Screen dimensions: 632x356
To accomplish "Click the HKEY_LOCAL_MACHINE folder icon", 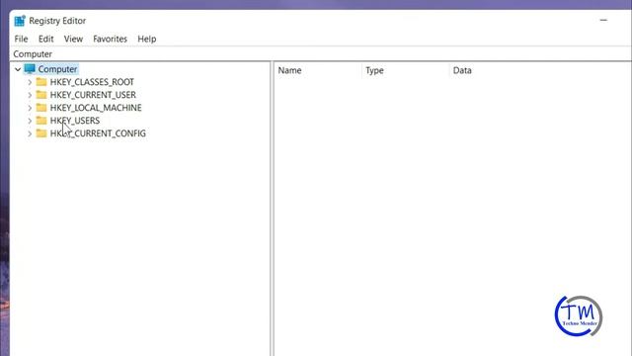I will (41, 108).
